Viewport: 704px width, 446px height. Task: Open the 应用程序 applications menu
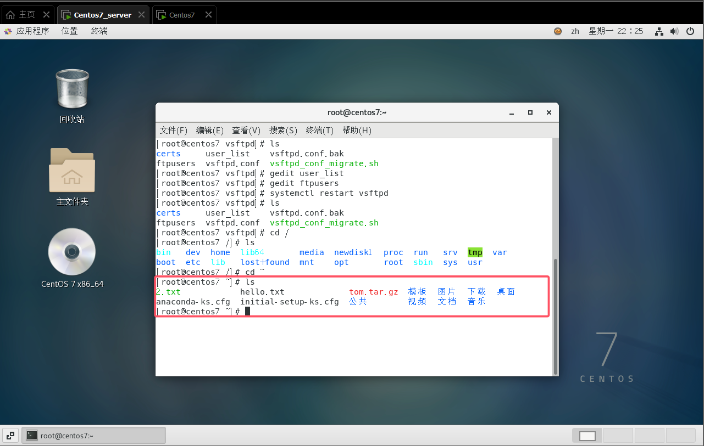[26, 31]
